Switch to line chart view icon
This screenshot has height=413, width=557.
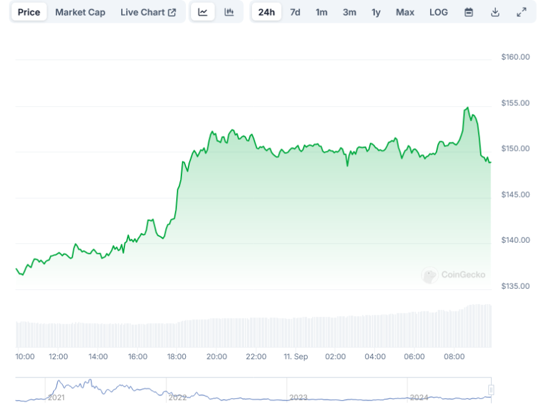[203, 12]
